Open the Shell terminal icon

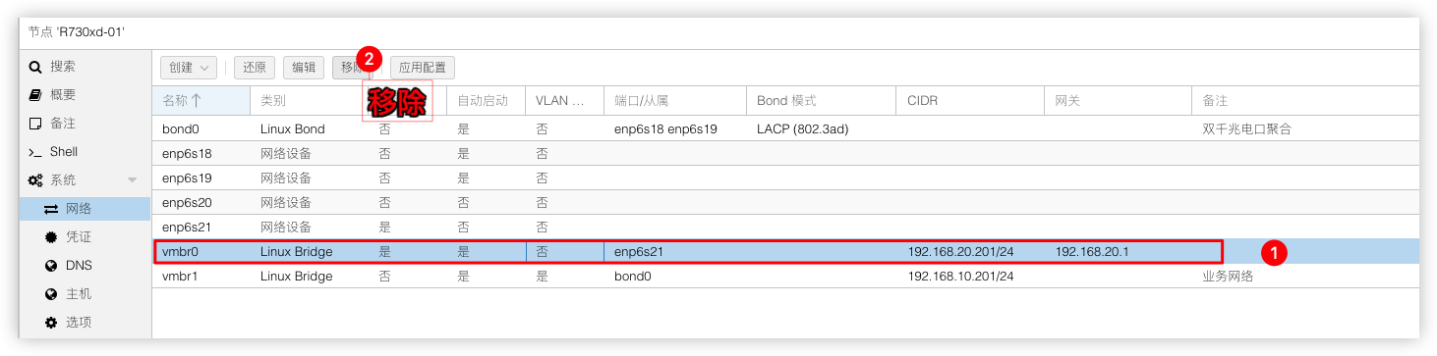pos(35,152)
